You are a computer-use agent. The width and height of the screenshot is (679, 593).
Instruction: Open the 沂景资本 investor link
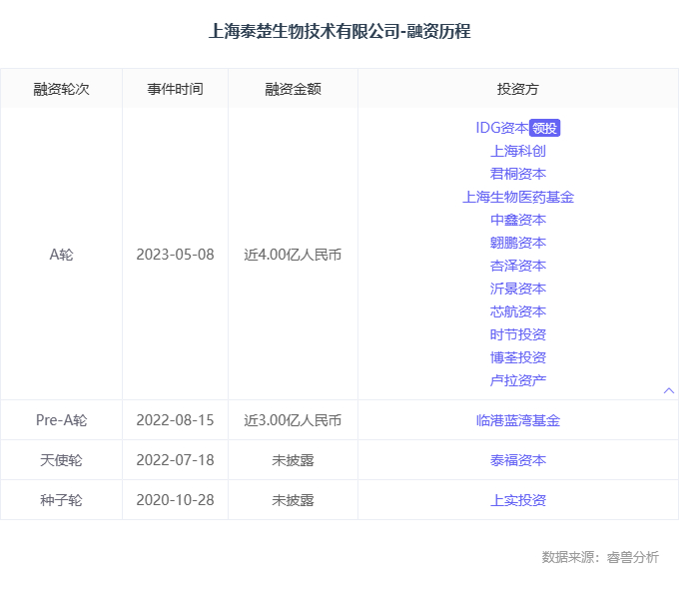(x=518, y=289)
